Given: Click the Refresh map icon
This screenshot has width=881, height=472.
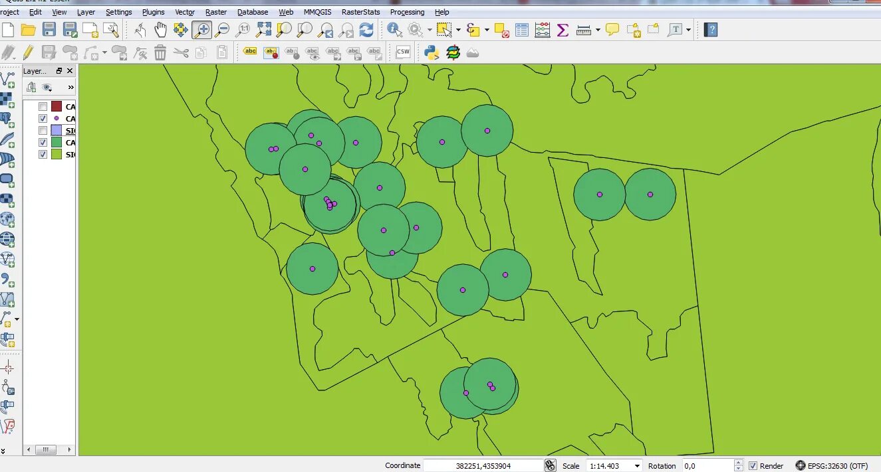Looking at the screenshot, I should 366,30.
